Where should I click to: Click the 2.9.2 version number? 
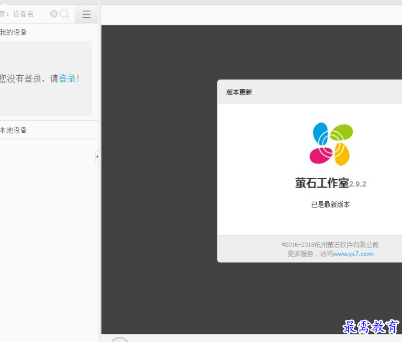pyautogui.click(x=357, y=184)
